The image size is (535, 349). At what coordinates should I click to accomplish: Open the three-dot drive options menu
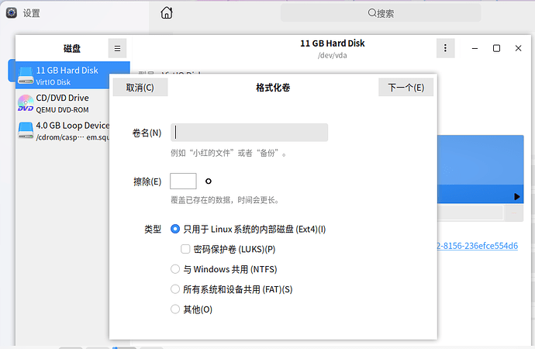(x=445, y=48)
